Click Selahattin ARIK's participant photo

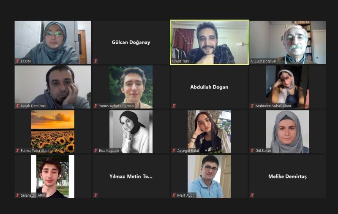coord(53,176)
